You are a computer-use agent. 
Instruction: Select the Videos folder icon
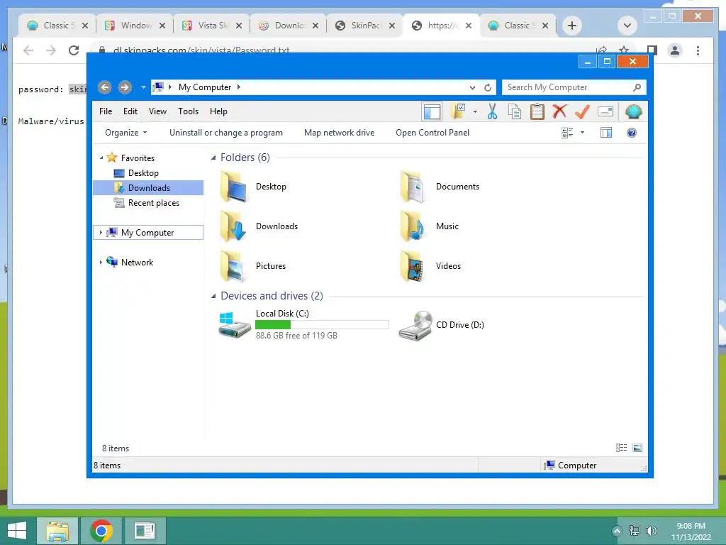413,266
